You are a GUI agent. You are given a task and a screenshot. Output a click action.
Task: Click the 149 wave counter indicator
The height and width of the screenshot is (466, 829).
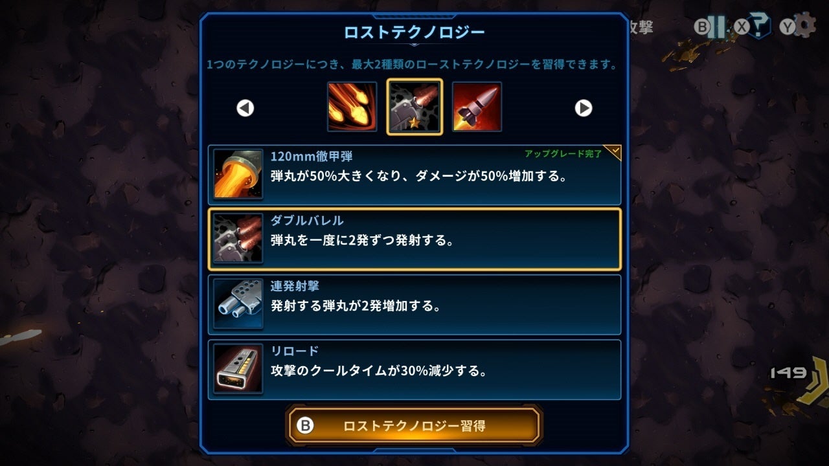point(788,372)
